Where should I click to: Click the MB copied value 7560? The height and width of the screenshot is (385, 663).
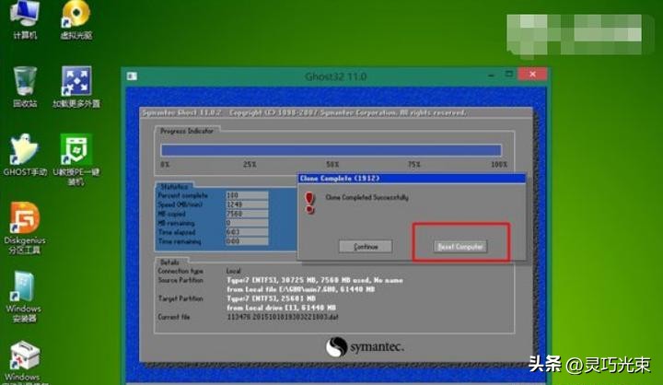click(x=247, y=214)
